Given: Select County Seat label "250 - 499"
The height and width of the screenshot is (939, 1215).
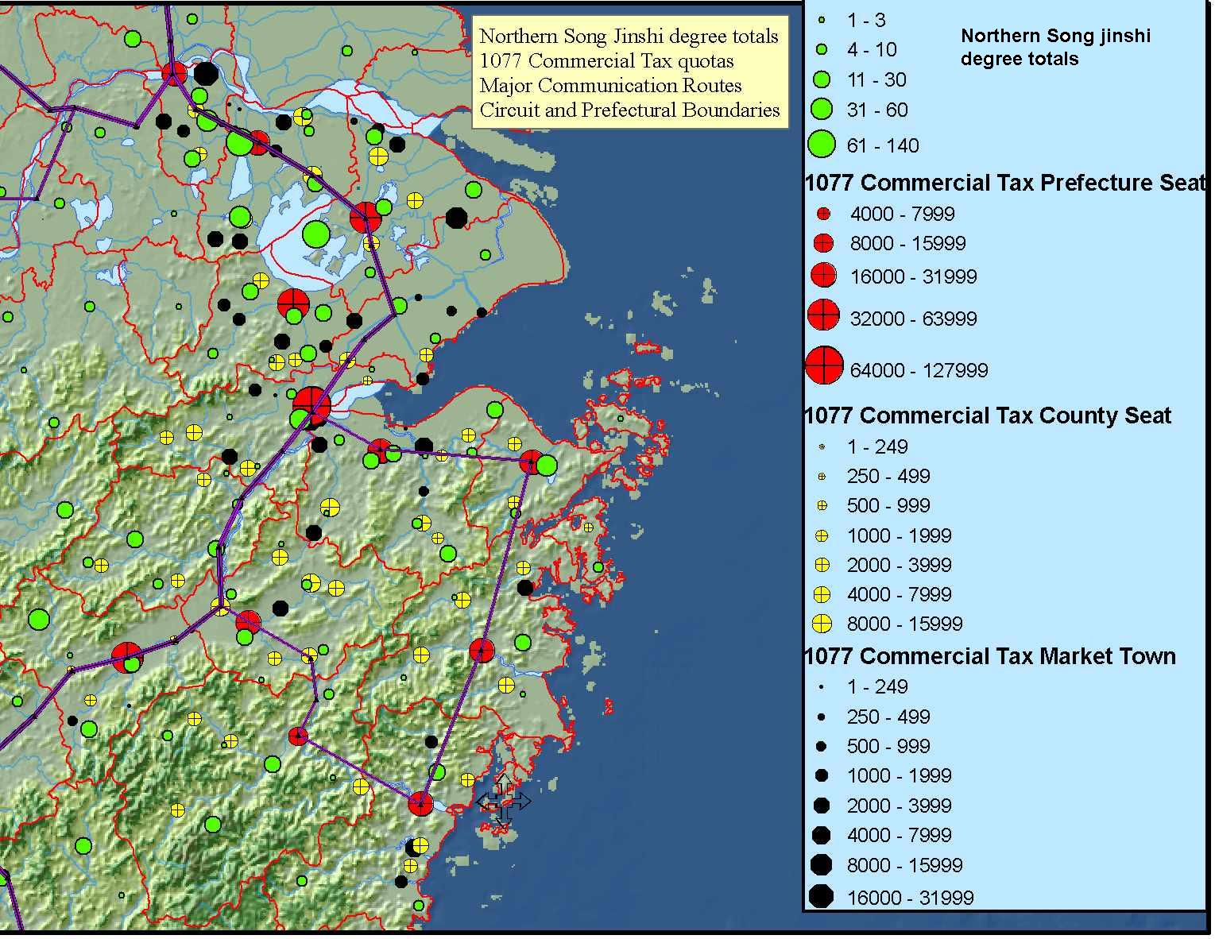Looking at the screenshot, I should [888, 477].
